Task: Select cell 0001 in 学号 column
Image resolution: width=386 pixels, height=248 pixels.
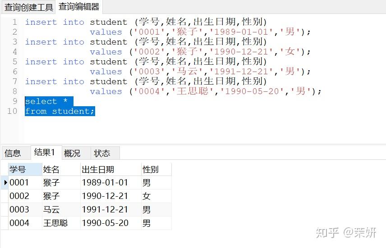Action: (x=25, y=182)
